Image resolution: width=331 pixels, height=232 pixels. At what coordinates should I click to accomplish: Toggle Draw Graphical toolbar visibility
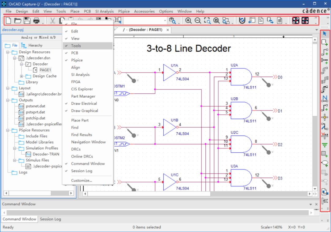click(x=88, y=110)
